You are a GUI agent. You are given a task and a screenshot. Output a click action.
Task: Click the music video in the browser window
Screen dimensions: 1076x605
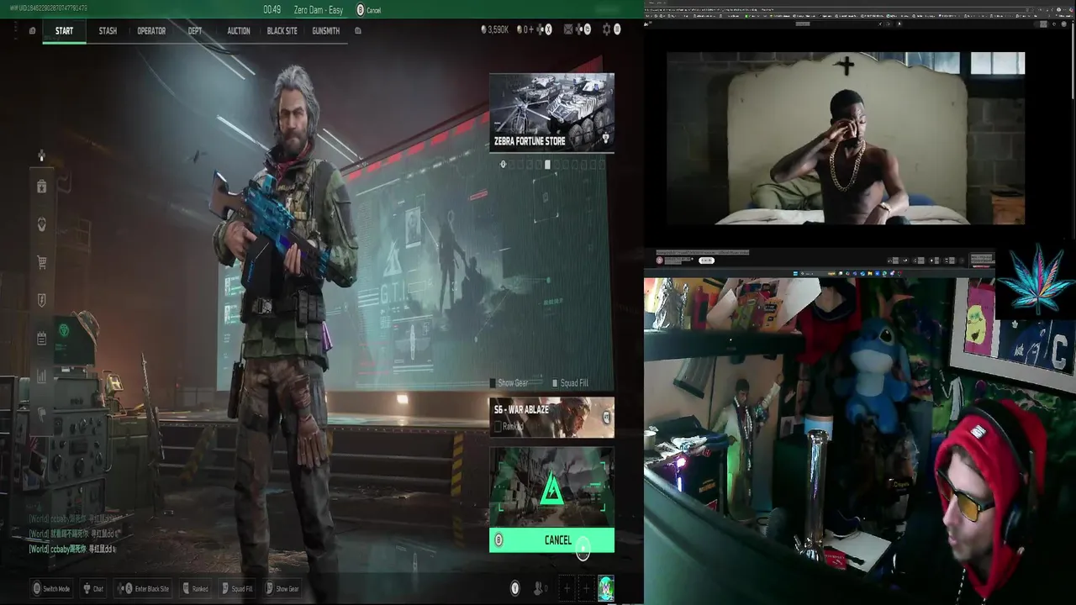point(846,138)
